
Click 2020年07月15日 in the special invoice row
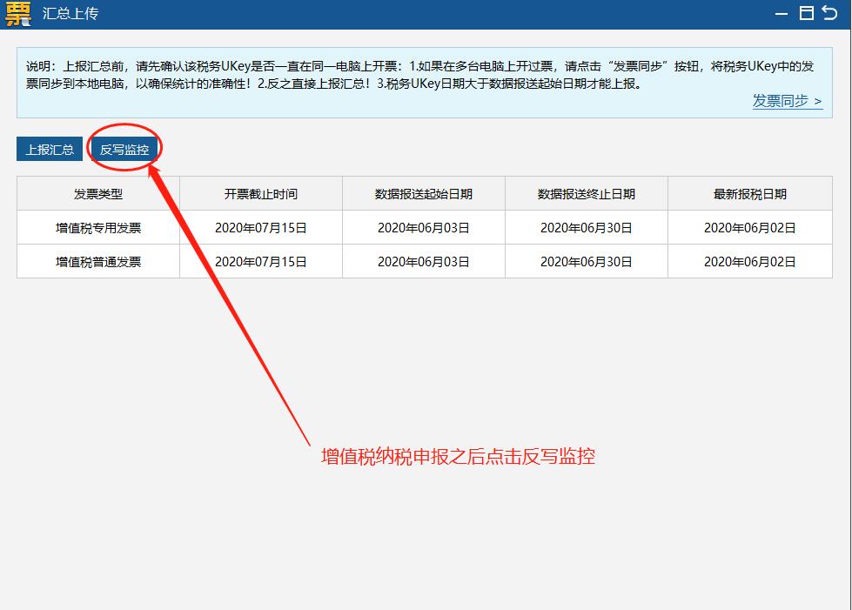click(x=259, y=227)
